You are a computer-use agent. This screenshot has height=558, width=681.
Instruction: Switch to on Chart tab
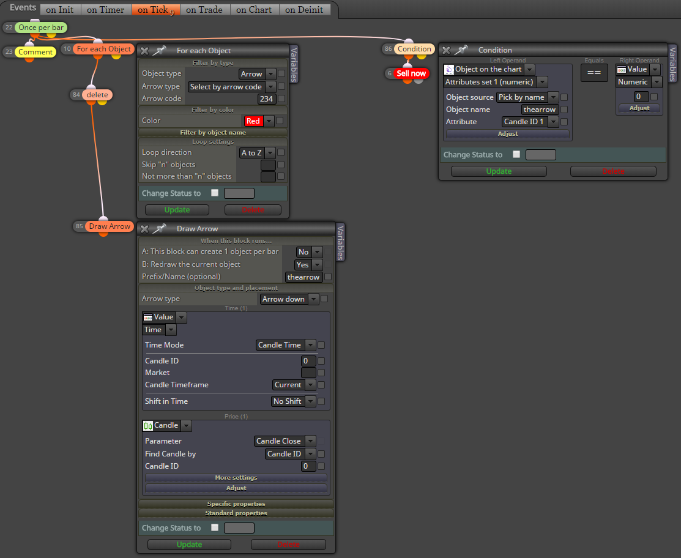click(x=254, y=10)
